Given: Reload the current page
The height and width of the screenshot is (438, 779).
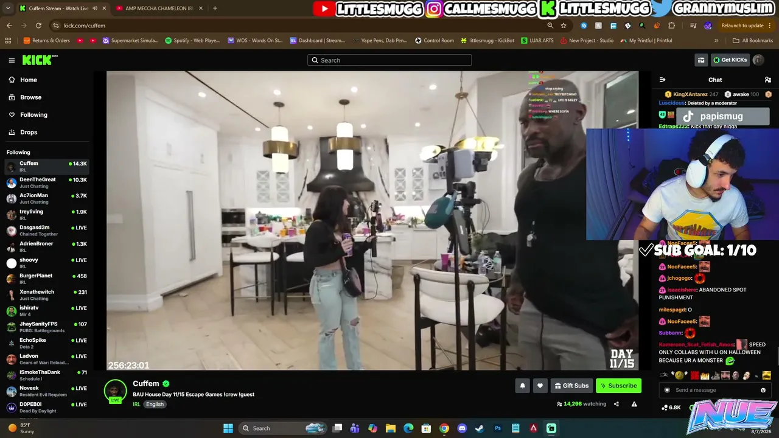Looking at the screenshot, I should pos(38,26).
